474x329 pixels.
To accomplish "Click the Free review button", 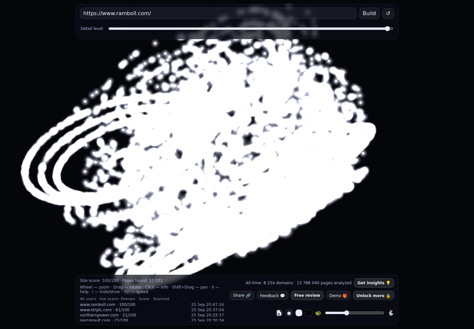I will (307, 295).
